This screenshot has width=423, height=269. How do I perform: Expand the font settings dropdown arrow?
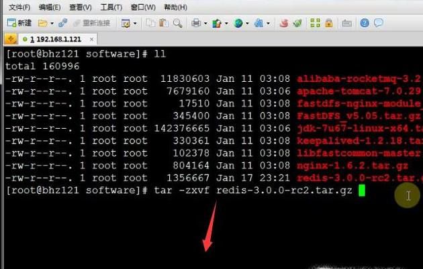click(x=268, y=23)
